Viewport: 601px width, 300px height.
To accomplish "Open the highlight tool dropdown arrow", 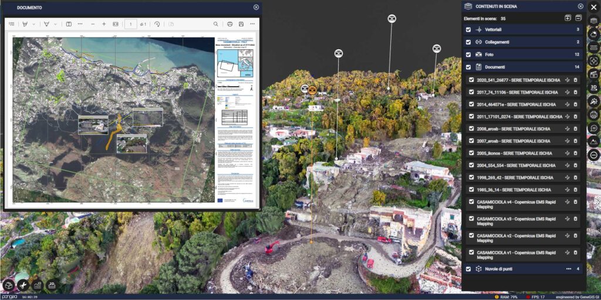I will pyautogui.click(x=34, y=24).
